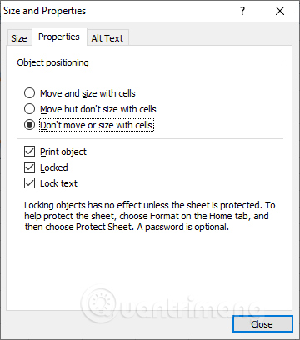
Task: Click the 'Move but don't size with cells' label
Action: coord(98,109)
